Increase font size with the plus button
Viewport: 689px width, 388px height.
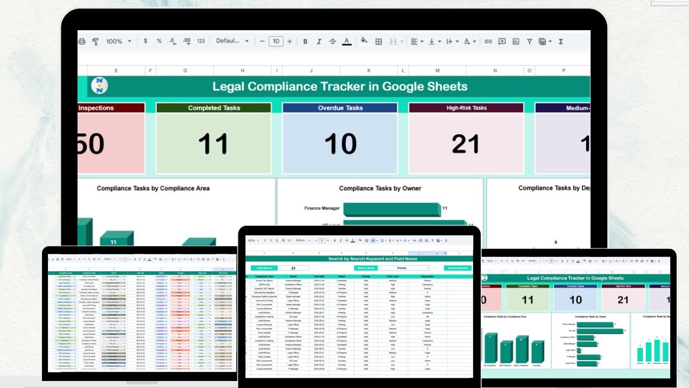point(290,41)
